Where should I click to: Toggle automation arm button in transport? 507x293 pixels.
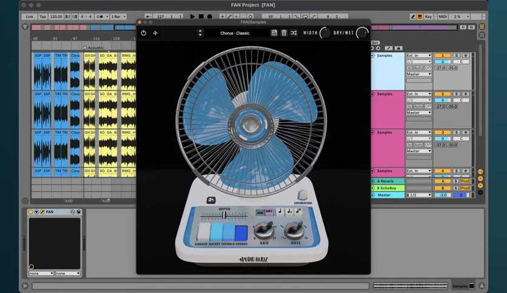tap(229, 16)
